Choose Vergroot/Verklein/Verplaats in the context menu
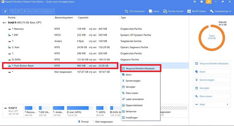234x126 pixels. tap(140, 69)
